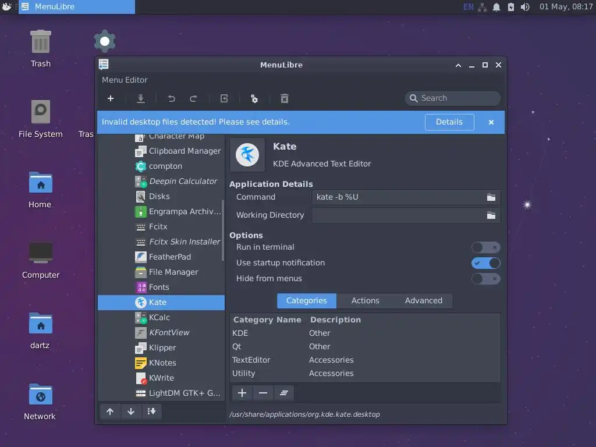This screenshot has height=447, width=596.
Task: Click the undo arrow in toolbar
Action: [x=172, y=98]
